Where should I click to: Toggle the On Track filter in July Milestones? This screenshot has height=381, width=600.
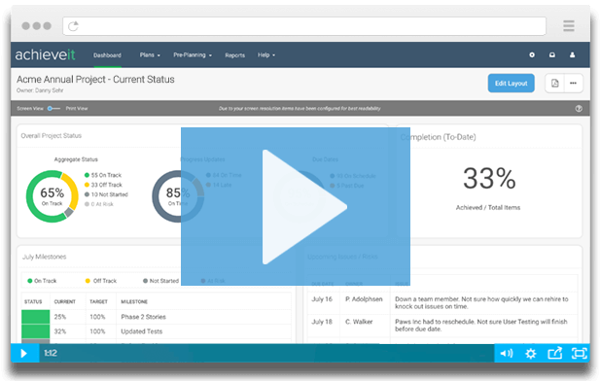tap(42, 281)
